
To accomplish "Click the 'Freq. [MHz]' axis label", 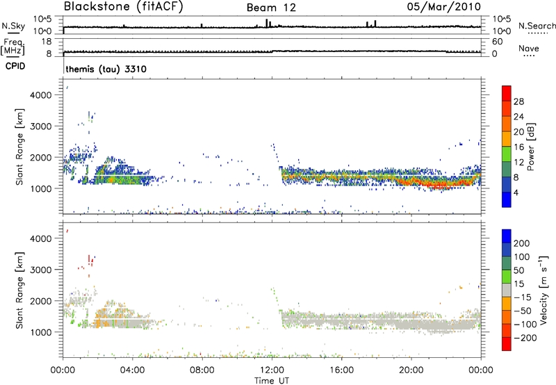I will pos(13,47).
